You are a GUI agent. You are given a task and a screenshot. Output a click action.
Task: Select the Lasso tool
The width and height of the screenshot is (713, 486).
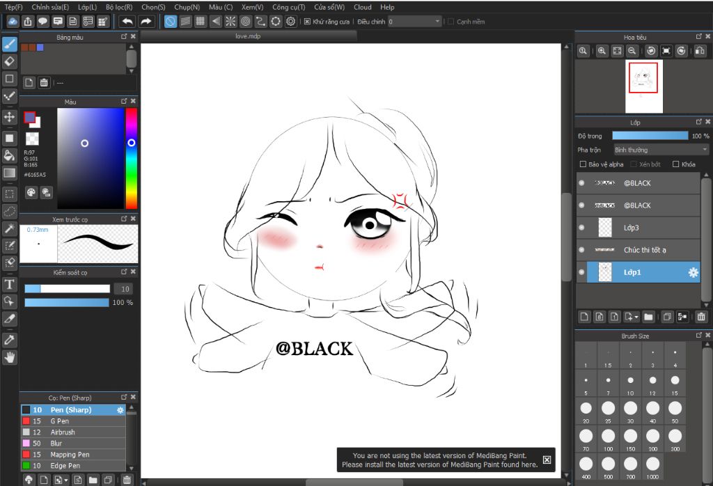(x=10, y=212)
